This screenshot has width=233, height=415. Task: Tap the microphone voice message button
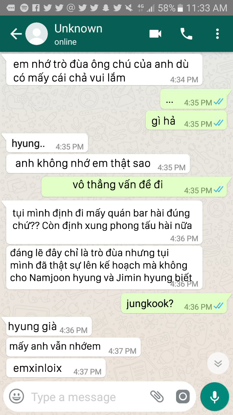[214, 396]
